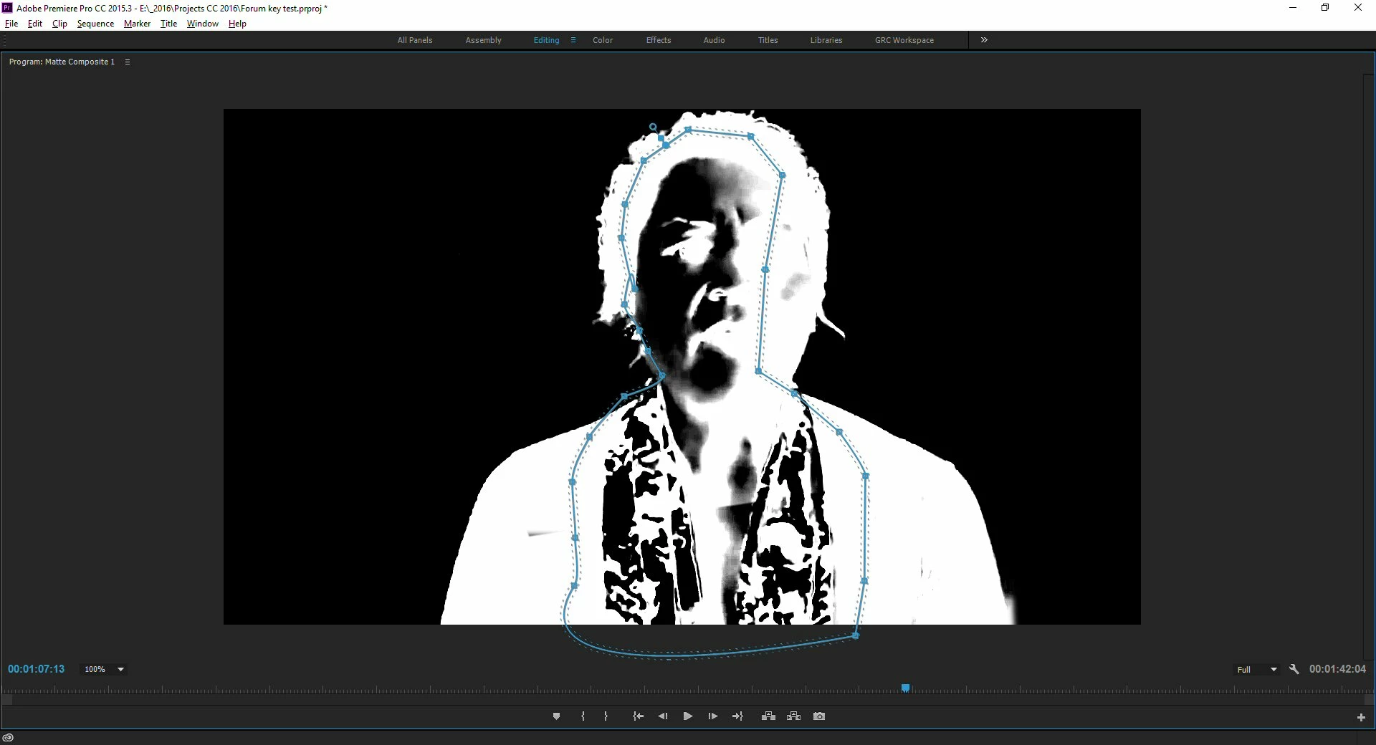1376x745 pixels.
Task: Open the Button Editor plus icon
Action: (1361, 717)
